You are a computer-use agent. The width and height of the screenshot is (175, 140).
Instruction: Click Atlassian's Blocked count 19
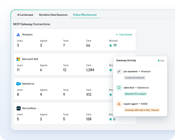[115, 45]
